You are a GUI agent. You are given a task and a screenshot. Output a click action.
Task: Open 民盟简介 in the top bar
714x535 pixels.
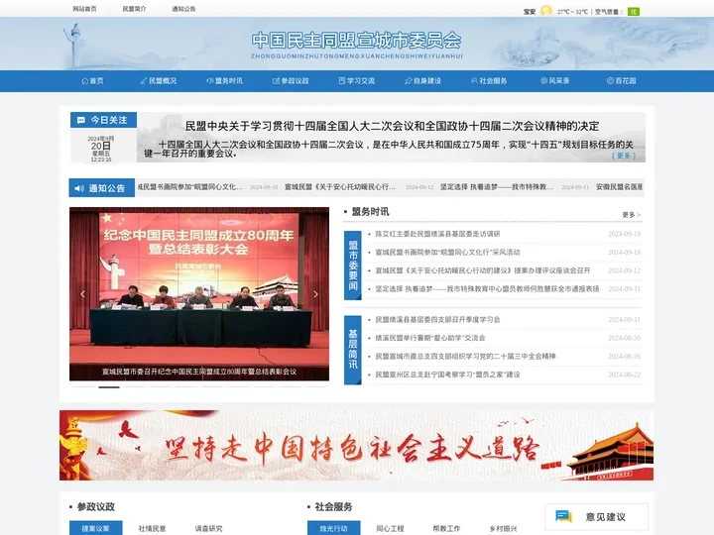[x=134, y=9]
